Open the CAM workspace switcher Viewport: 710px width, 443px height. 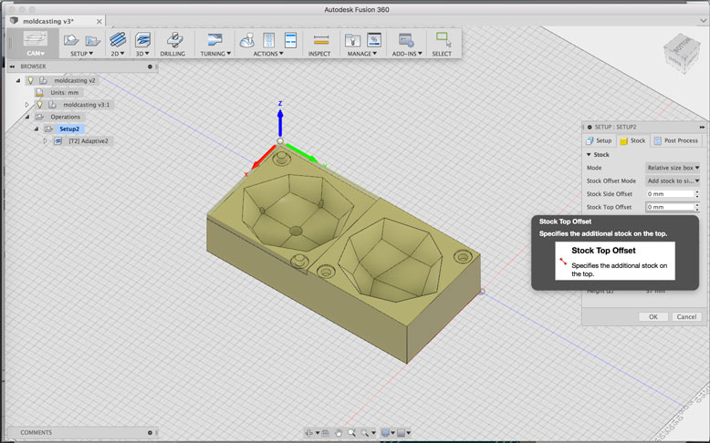36,44
